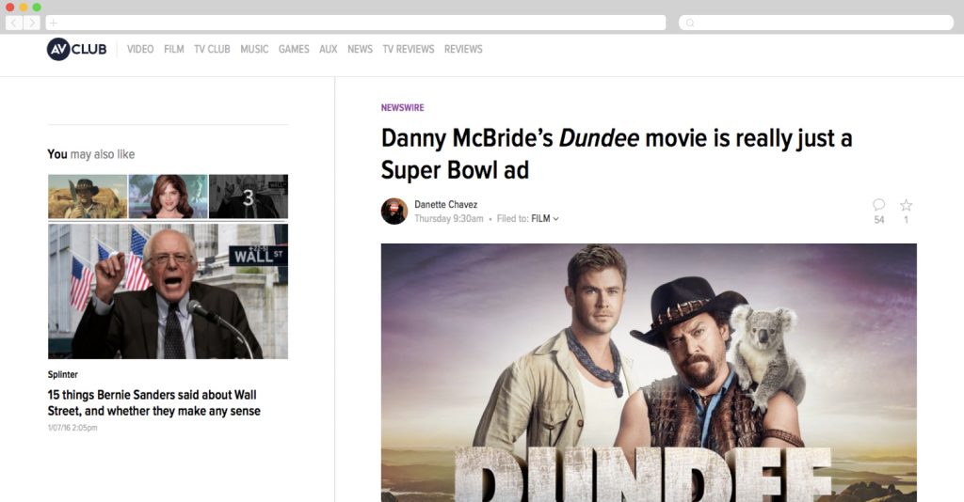Open the Bernie Sanders thumbnail image
Screen dimensions: 964x502
pyautogui.click(x=168, y=291)
